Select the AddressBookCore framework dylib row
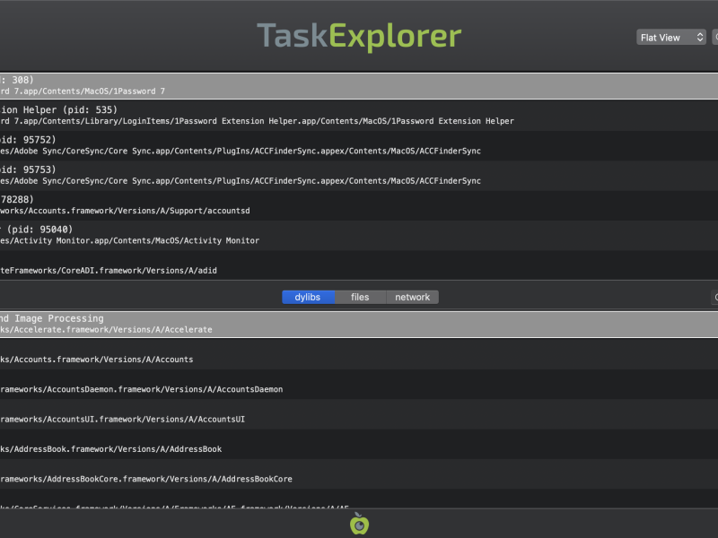Viewport: 718px width, 538px height. point(359,473)
